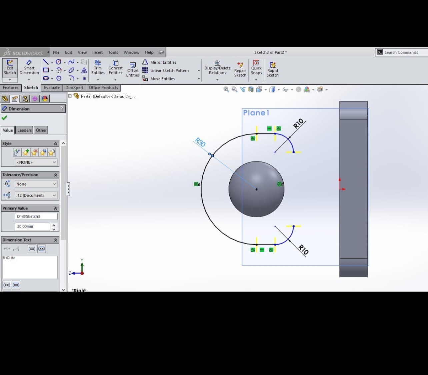Switch to the Other tab

pyautogui.click(x=41, y=130)
